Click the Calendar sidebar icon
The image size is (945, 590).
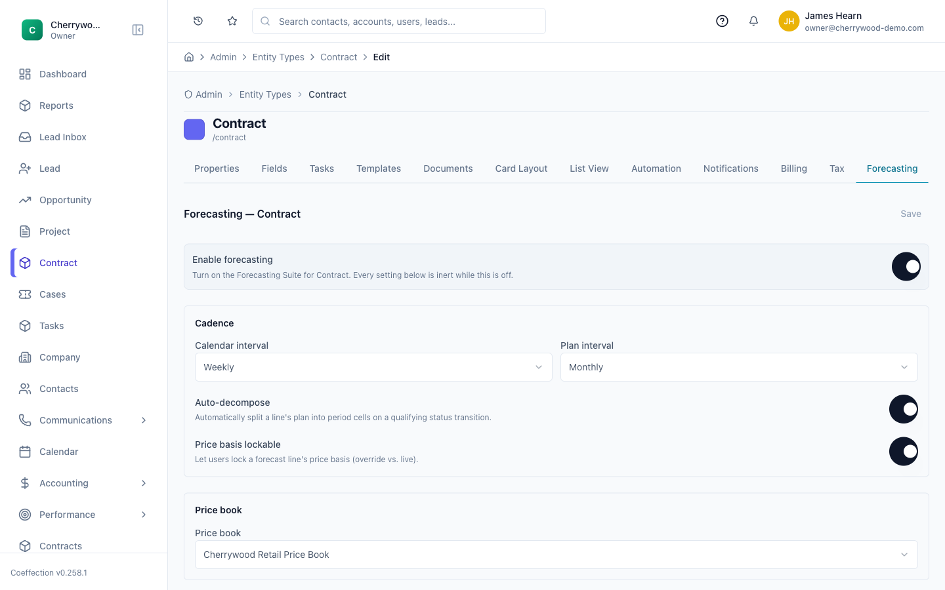(x=25, y=452)
